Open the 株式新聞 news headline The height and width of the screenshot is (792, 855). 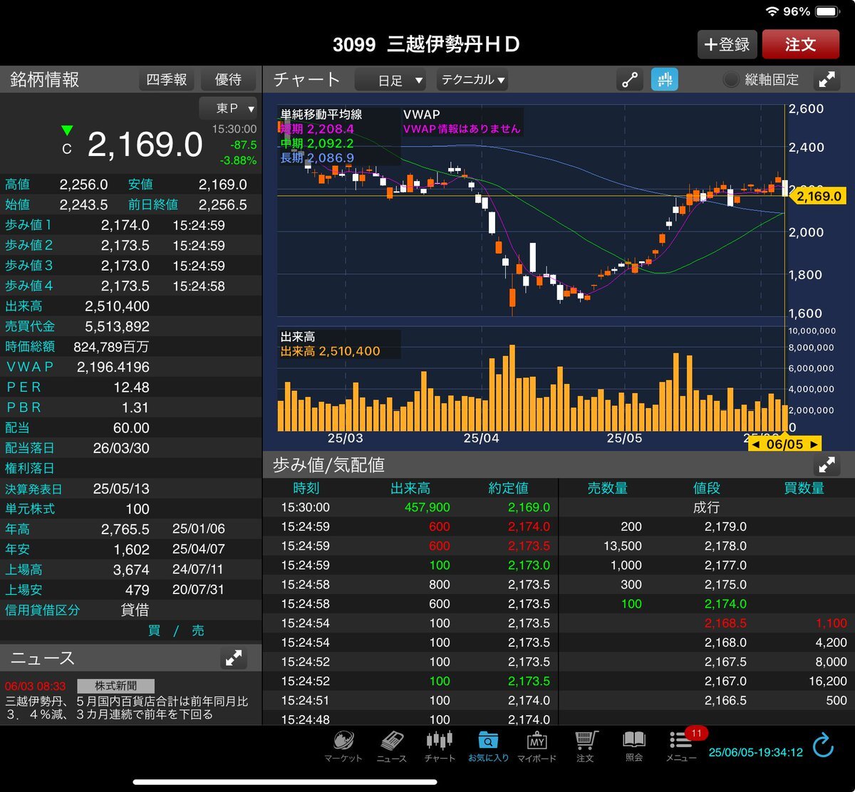pyautogui.click(x=127, y=707)
